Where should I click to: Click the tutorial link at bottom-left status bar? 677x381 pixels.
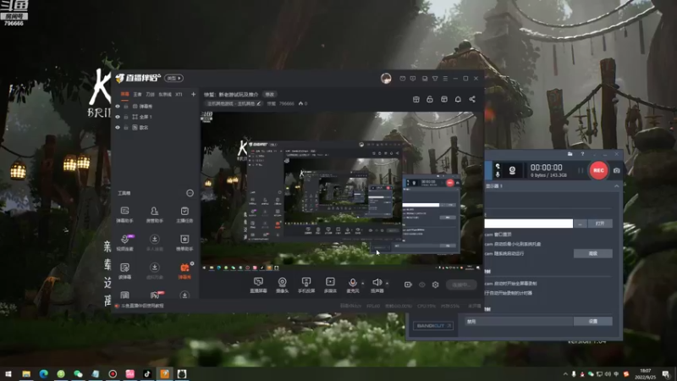(142, 306)
